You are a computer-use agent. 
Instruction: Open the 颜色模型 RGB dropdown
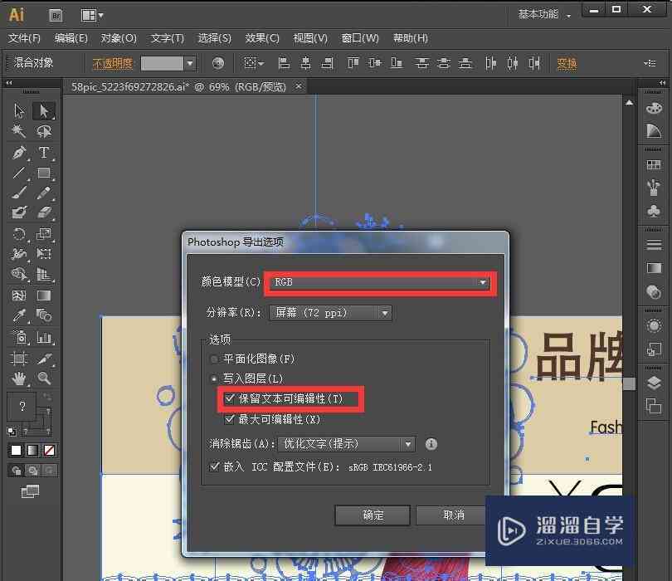pos(380,282)
